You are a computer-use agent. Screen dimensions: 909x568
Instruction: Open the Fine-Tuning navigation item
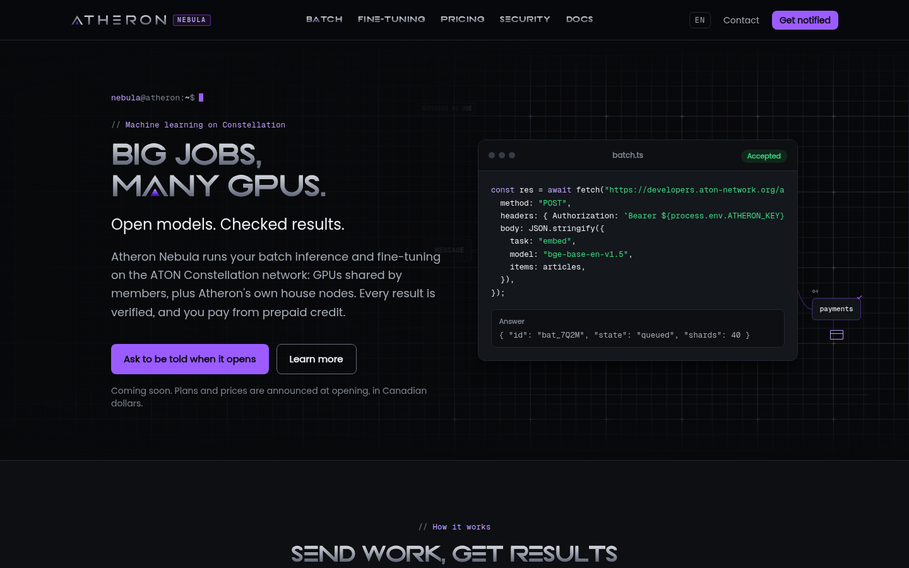click(391, 20)
